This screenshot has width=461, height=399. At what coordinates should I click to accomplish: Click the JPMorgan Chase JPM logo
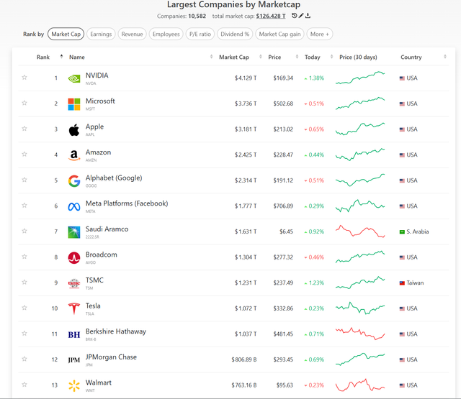point(73,360)
